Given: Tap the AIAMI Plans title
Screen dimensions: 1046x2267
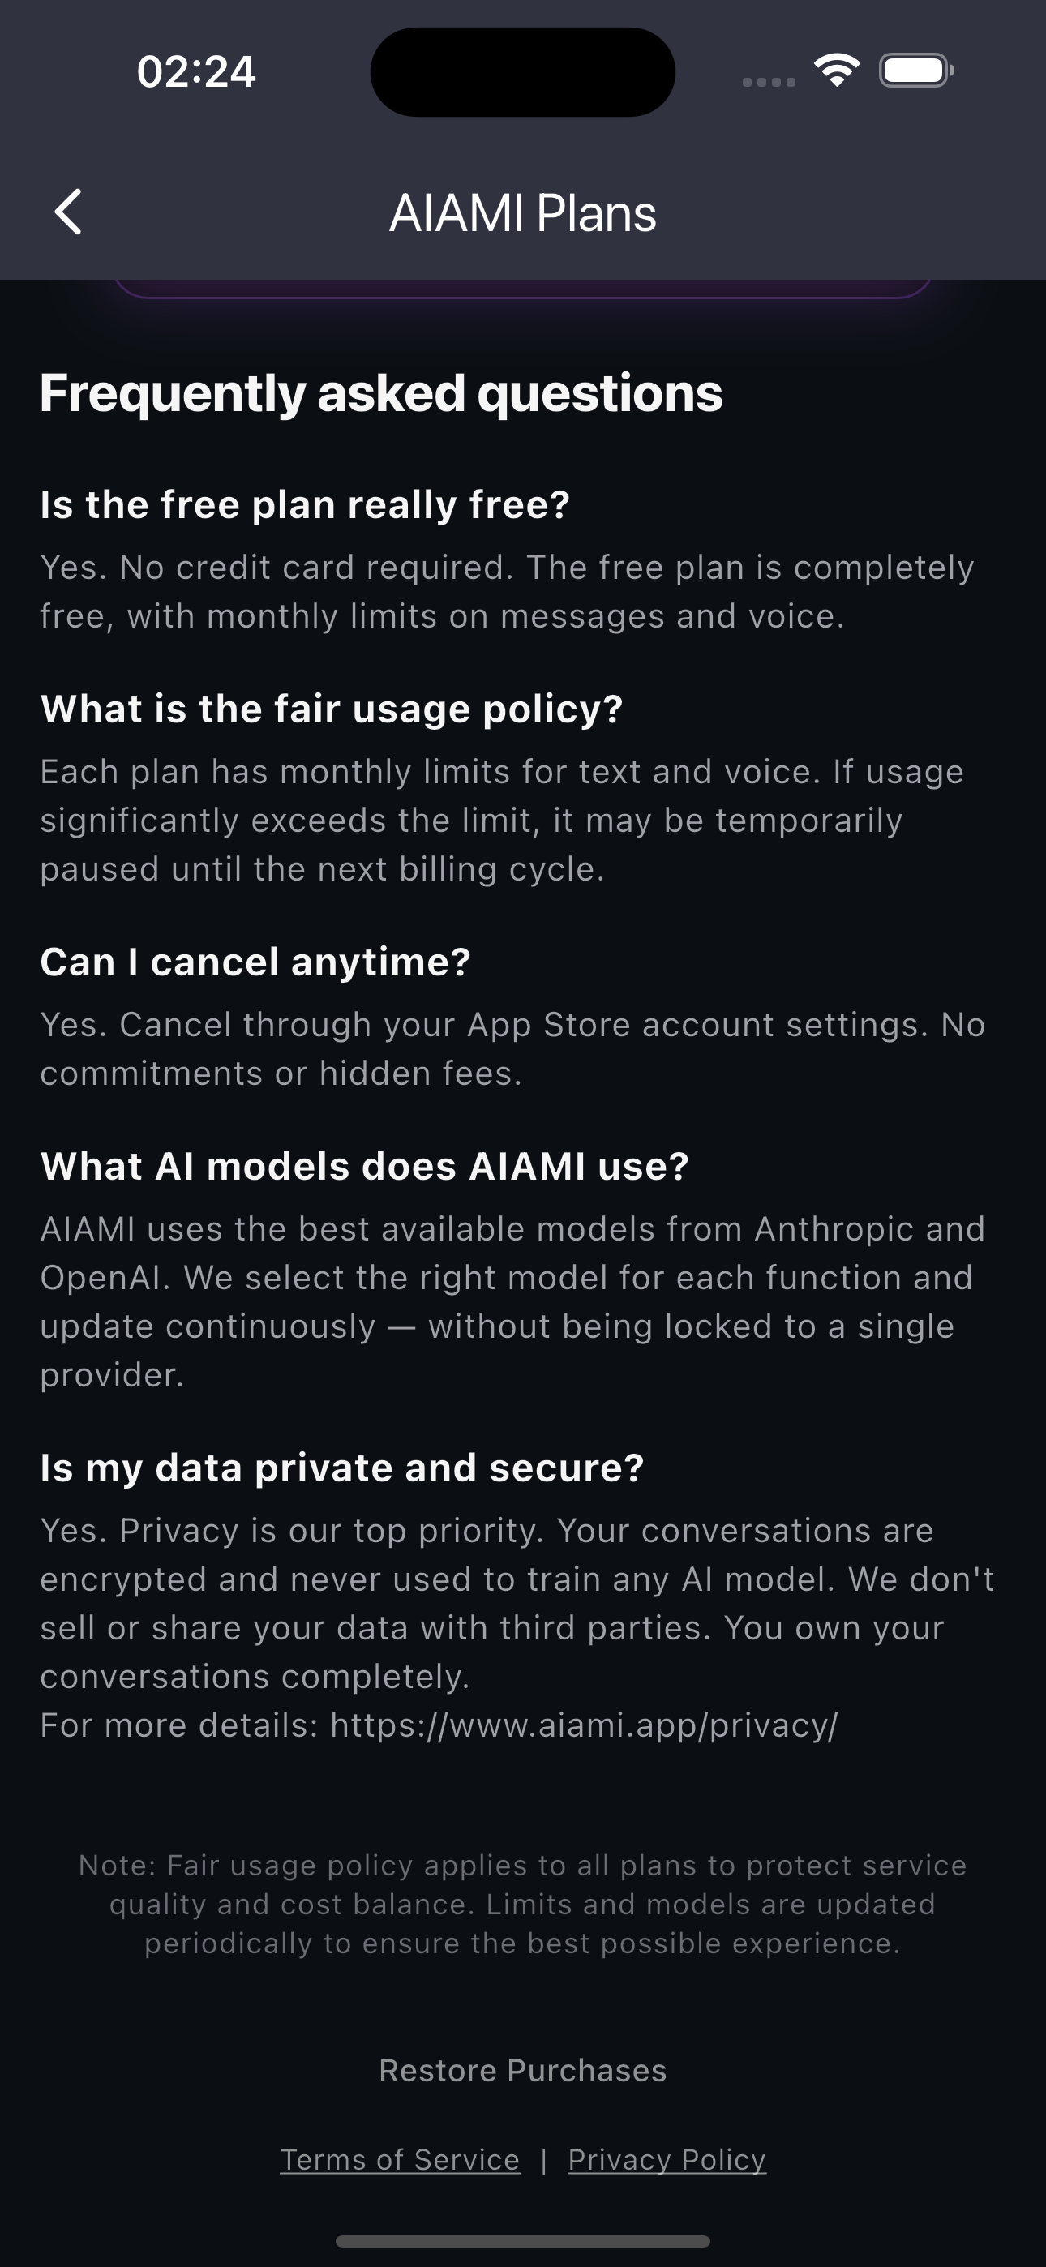Looking at the screenshot, I should 522,211.
